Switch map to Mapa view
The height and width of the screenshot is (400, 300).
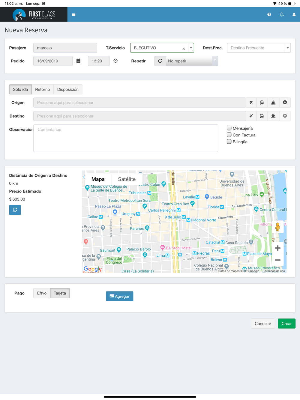click(98, 179)
